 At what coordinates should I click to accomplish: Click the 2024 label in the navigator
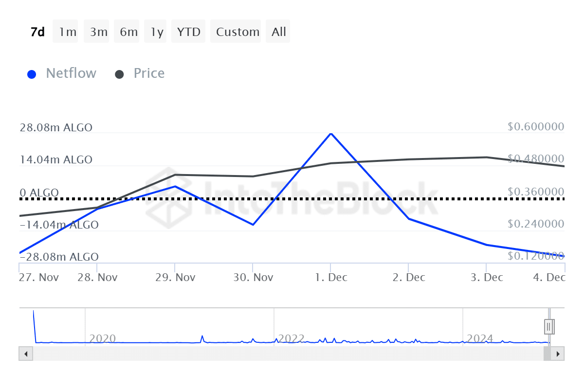click(480, 338)
